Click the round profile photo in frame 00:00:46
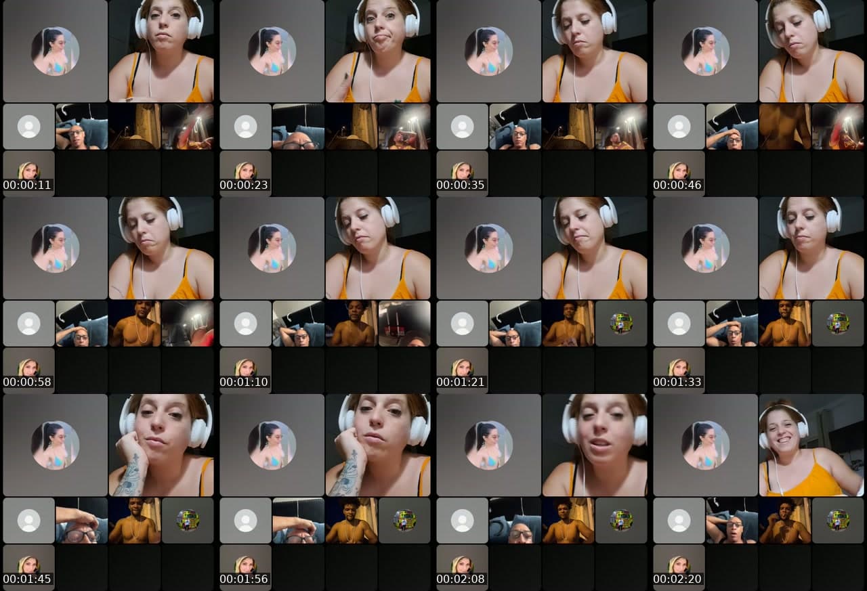The image size is (867, 591). pos(705,51)
